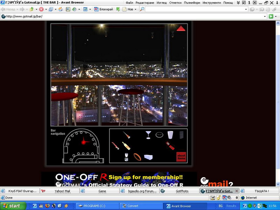
Task: Pick the ice block item
Action: click(x=148, y=157)
